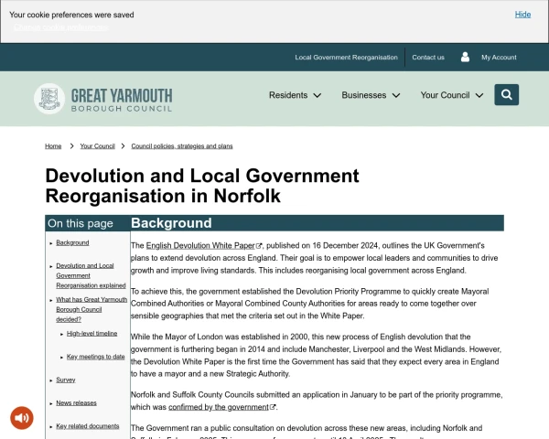The height and width of the screenshot is (439, 549).
Task: Click the Great Yarmouth crest logo
Action: pos(49,99)
